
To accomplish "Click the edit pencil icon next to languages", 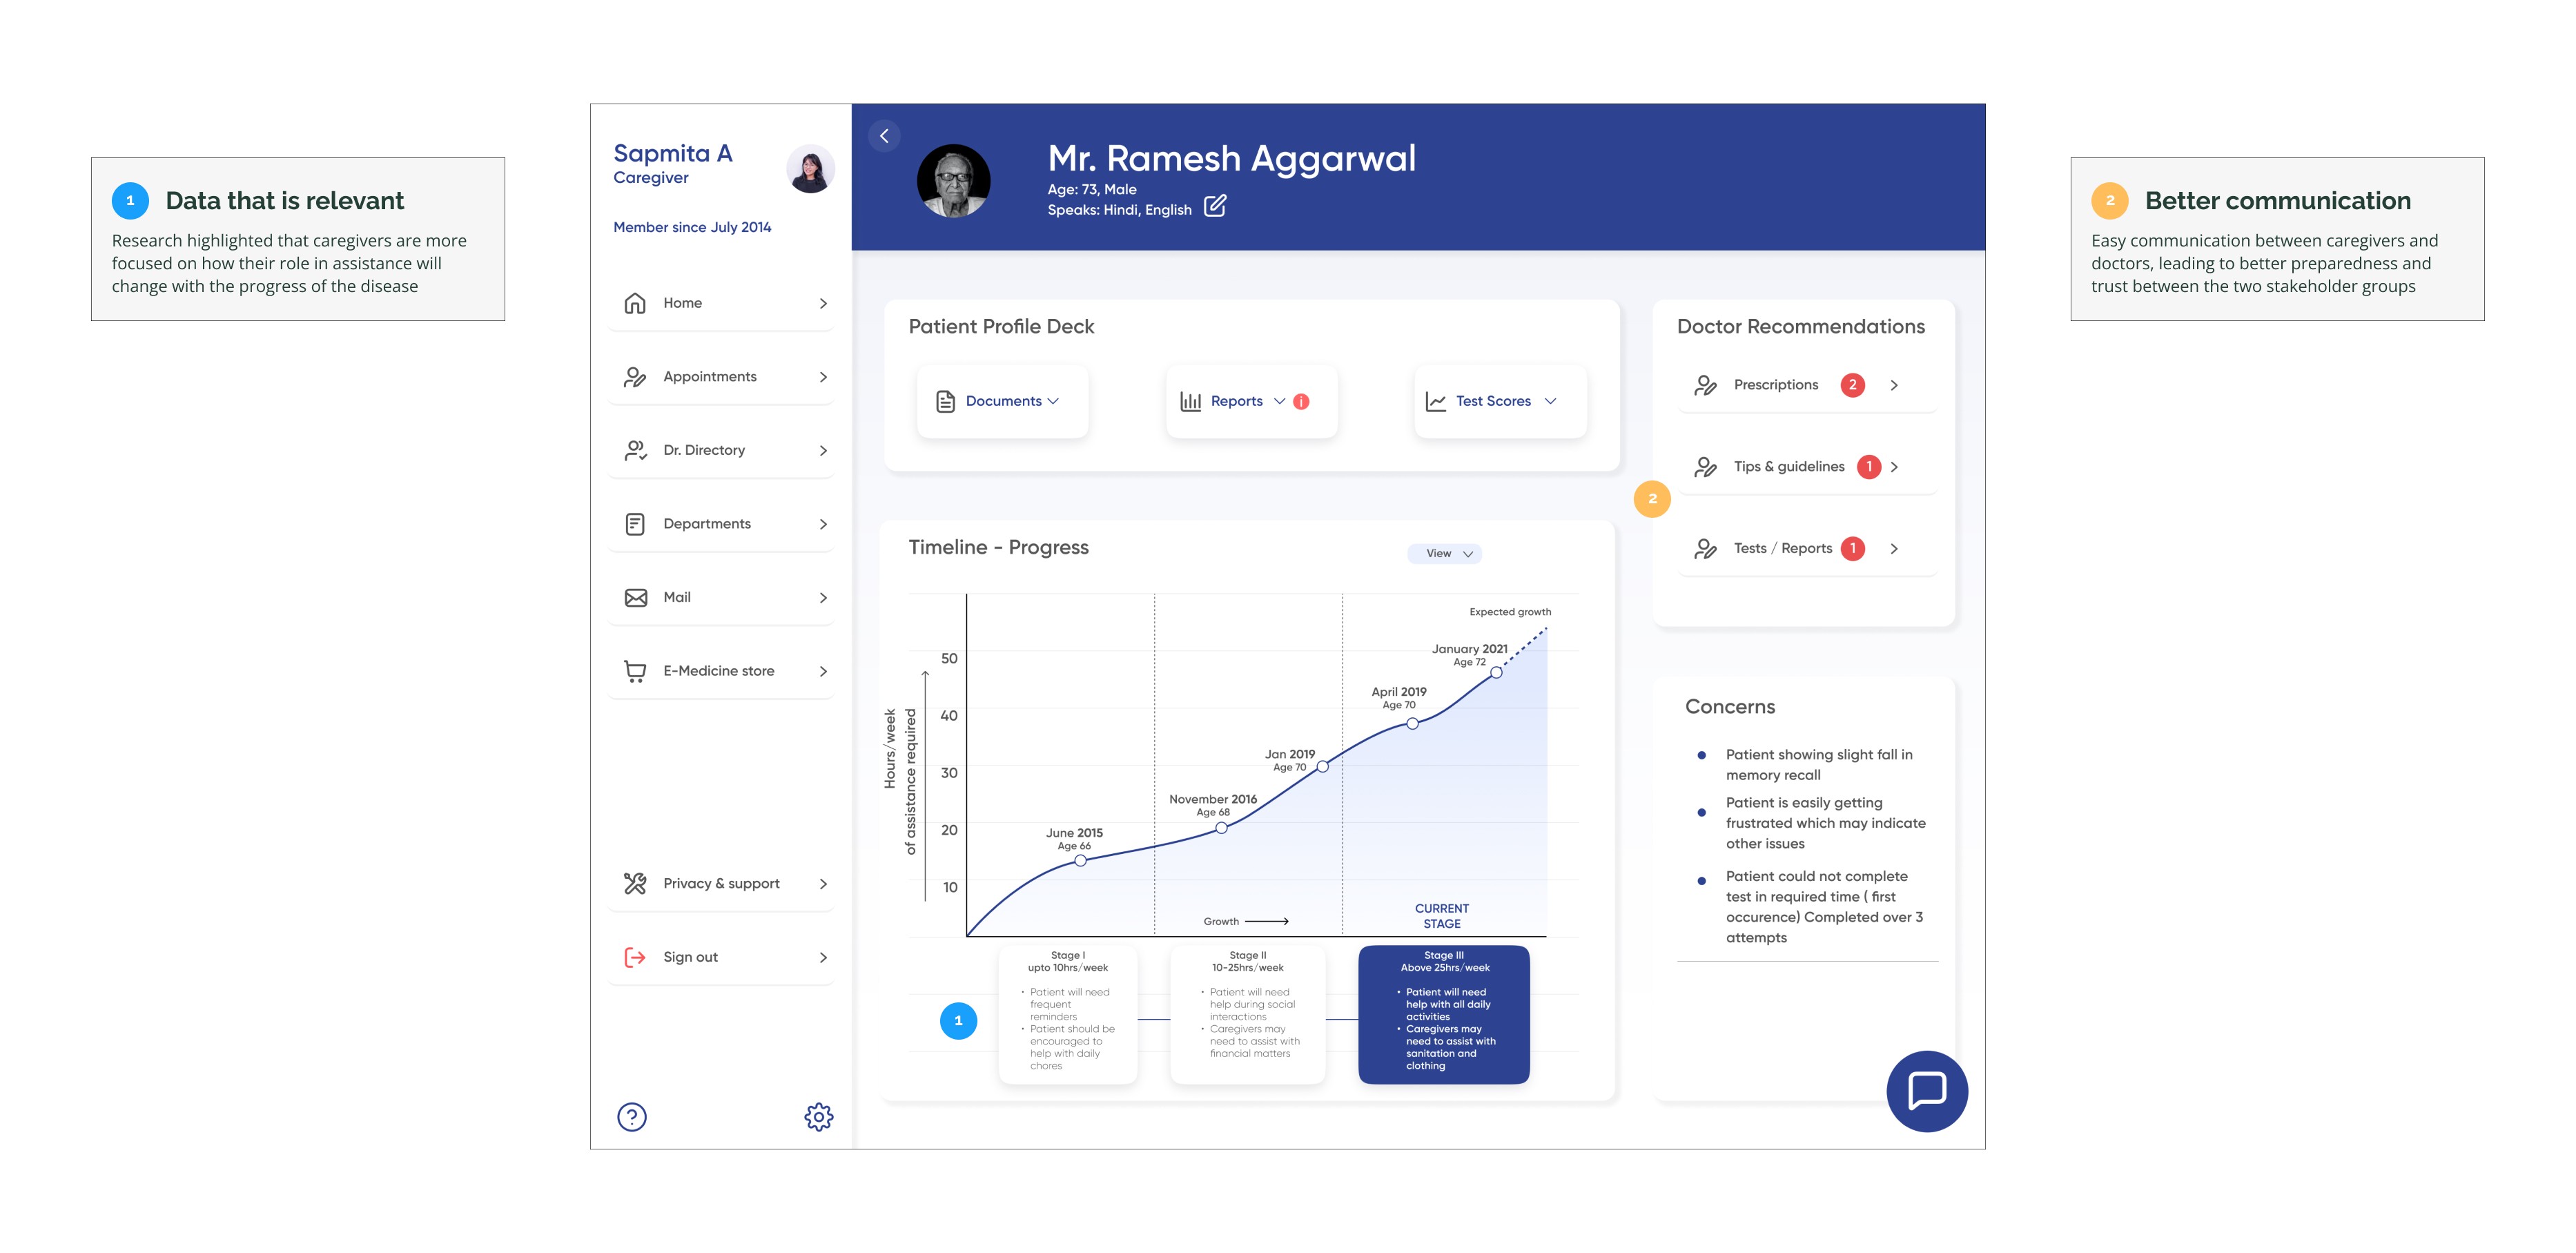I will tap(1214, 207).
